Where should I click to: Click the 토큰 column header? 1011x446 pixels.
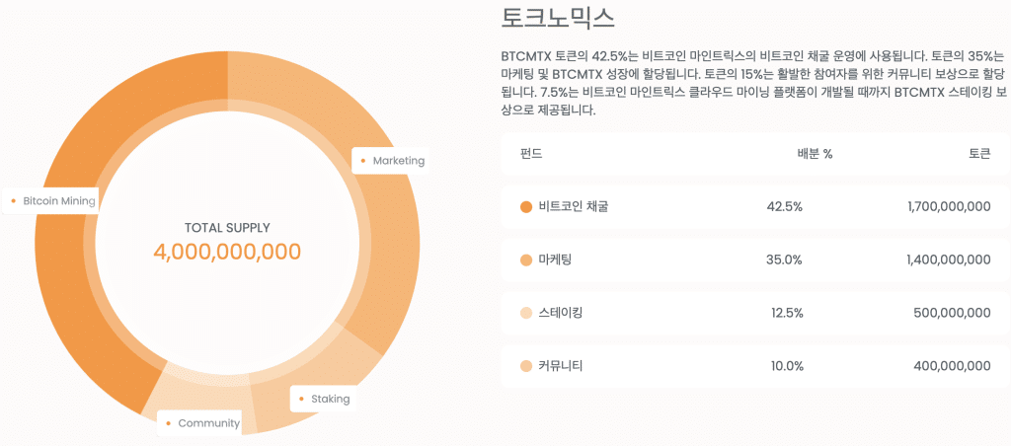[979, 154]
